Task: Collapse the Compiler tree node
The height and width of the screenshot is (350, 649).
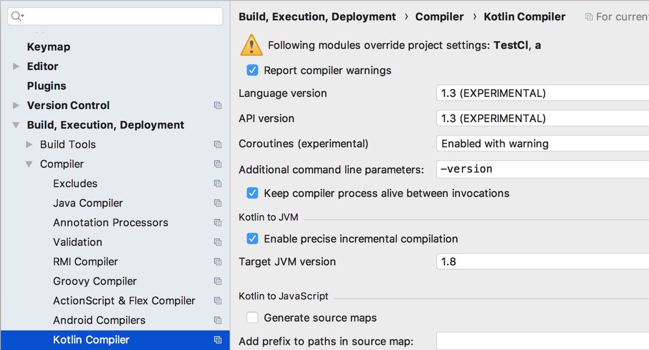Action: [x=29, y=164]
